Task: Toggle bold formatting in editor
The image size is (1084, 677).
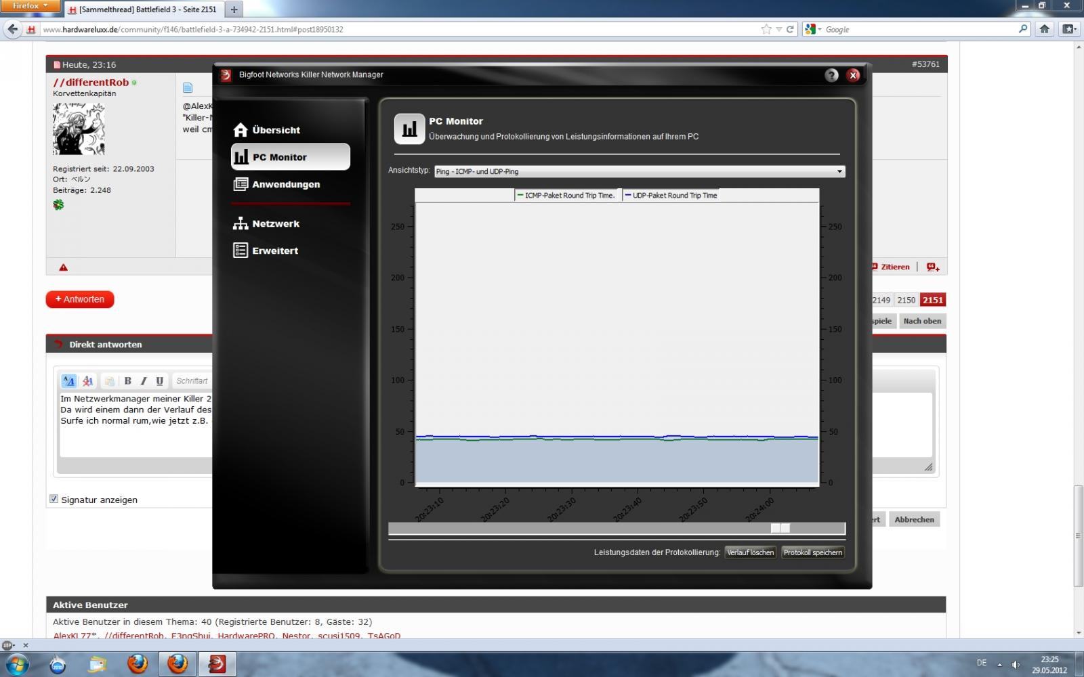Action: pyautogui.click(x=127, y=381)
